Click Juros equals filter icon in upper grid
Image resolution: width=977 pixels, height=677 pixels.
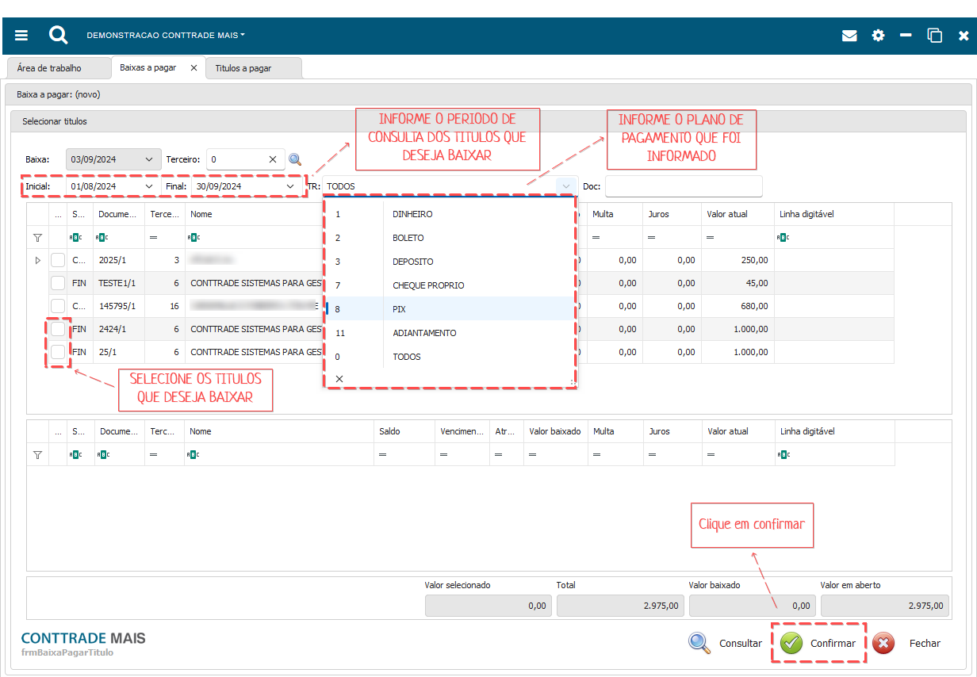(652, 237)
